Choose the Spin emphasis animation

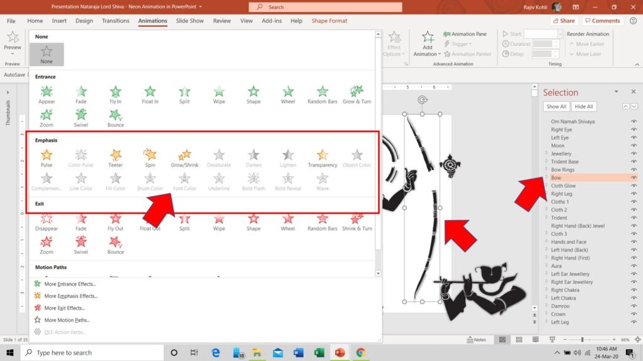(x=149, y=158)
